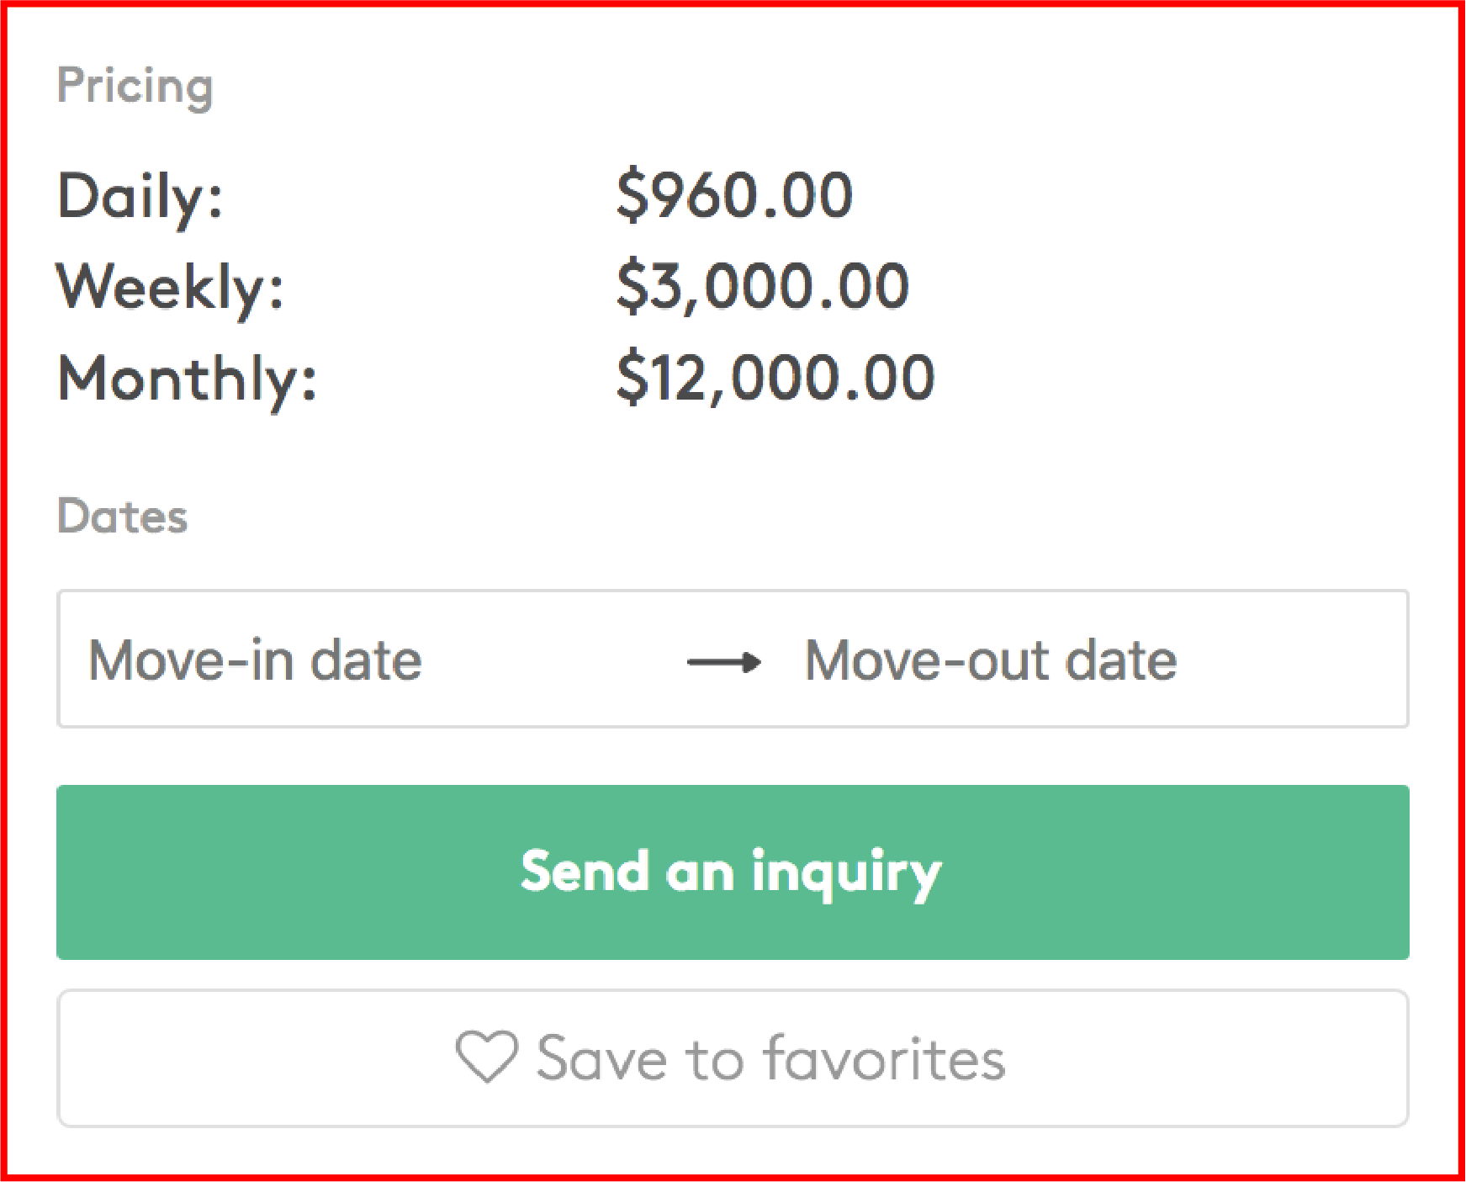
Task: Select the Monthly rate label
Action: (187, 379)
